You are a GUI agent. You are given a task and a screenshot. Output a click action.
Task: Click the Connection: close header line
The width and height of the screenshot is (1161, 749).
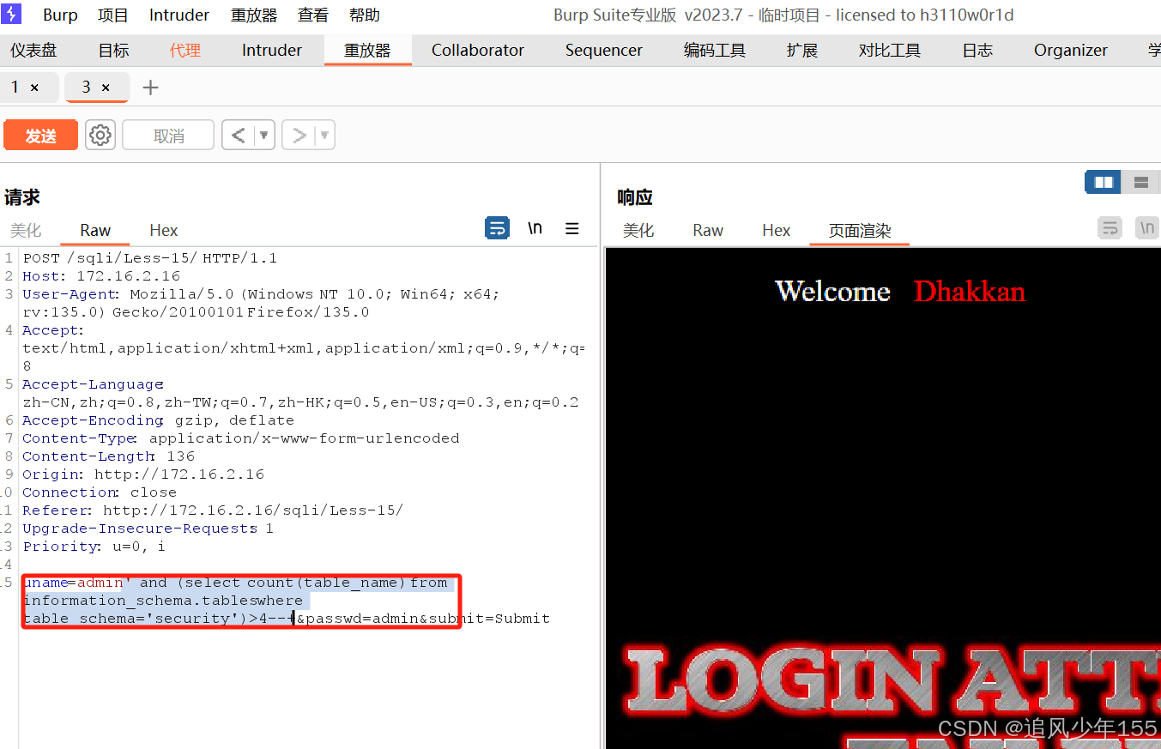coord(100,492)
